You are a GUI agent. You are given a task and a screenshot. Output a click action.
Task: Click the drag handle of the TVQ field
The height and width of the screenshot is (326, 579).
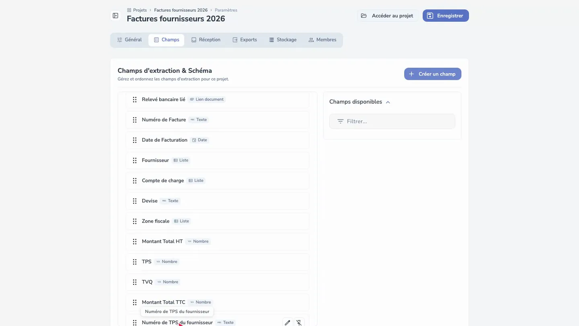(x=135, y=282)
